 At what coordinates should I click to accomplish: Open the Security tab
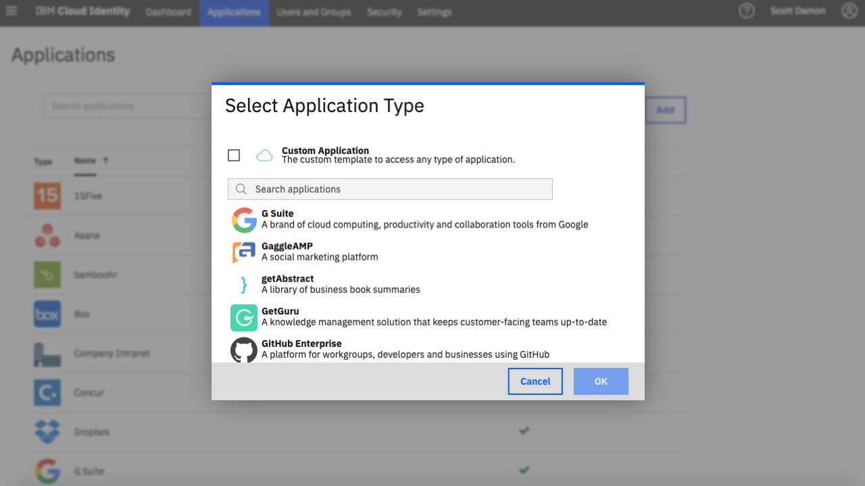click(x=385, y=12)
